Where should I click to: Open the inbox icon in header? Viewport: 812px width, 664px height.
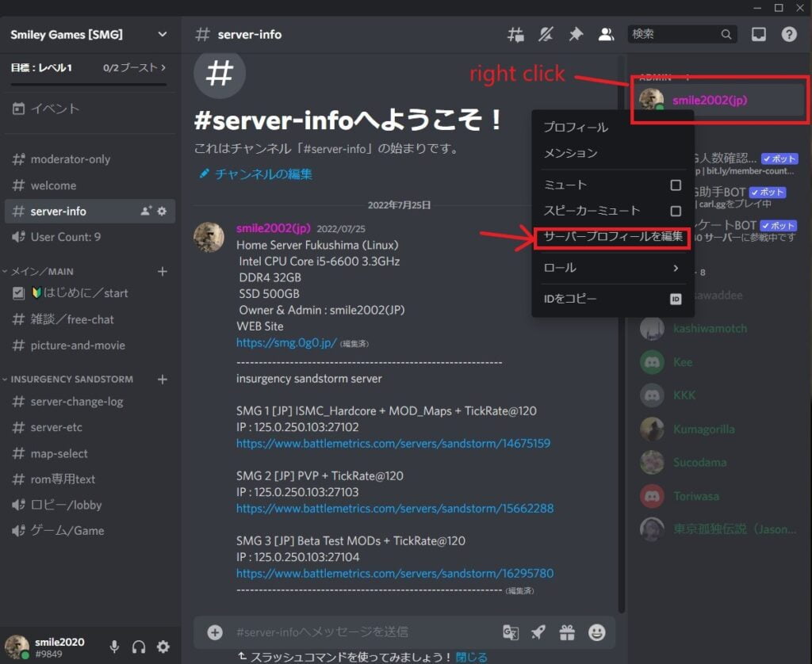[x=759, y=34]
